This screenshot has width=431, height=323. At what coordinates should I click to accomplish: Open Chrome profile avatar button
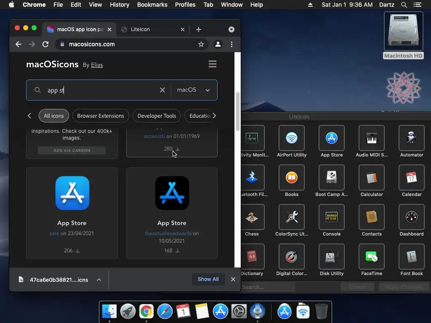tap(218, 44)
